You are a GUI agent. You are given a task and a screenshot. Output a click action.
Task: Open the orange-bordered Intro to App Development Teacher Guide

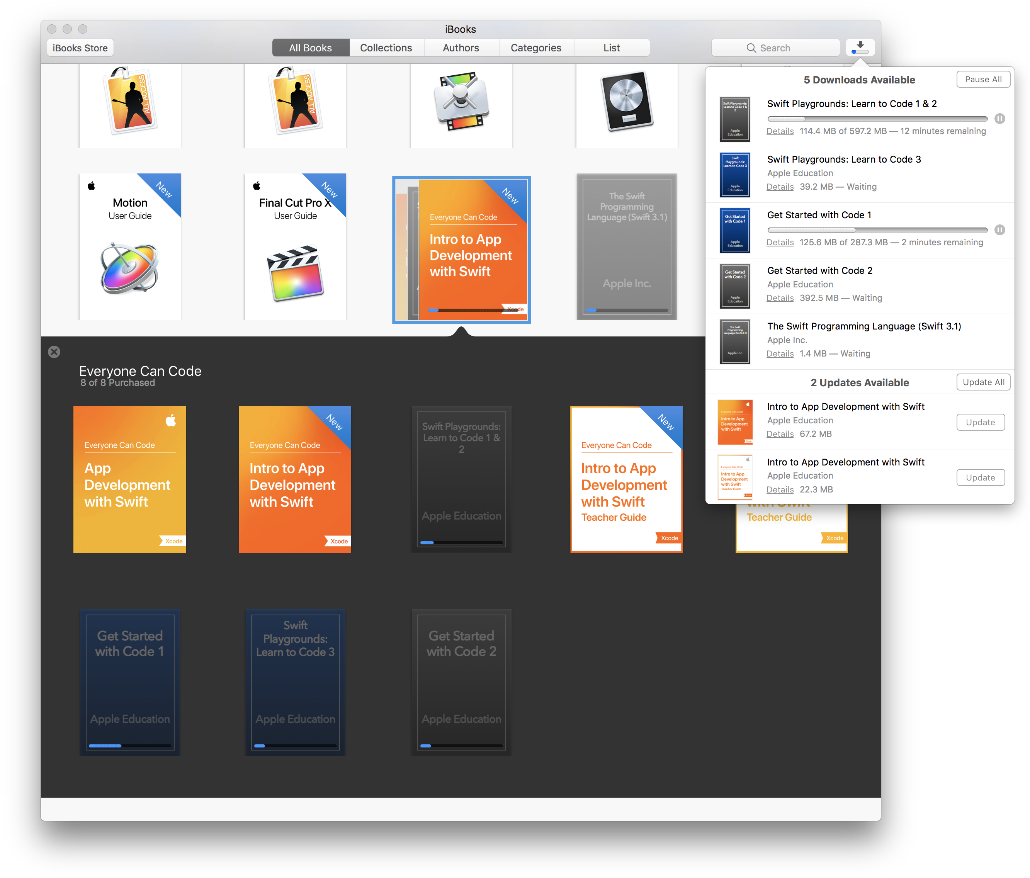point(626,479)
